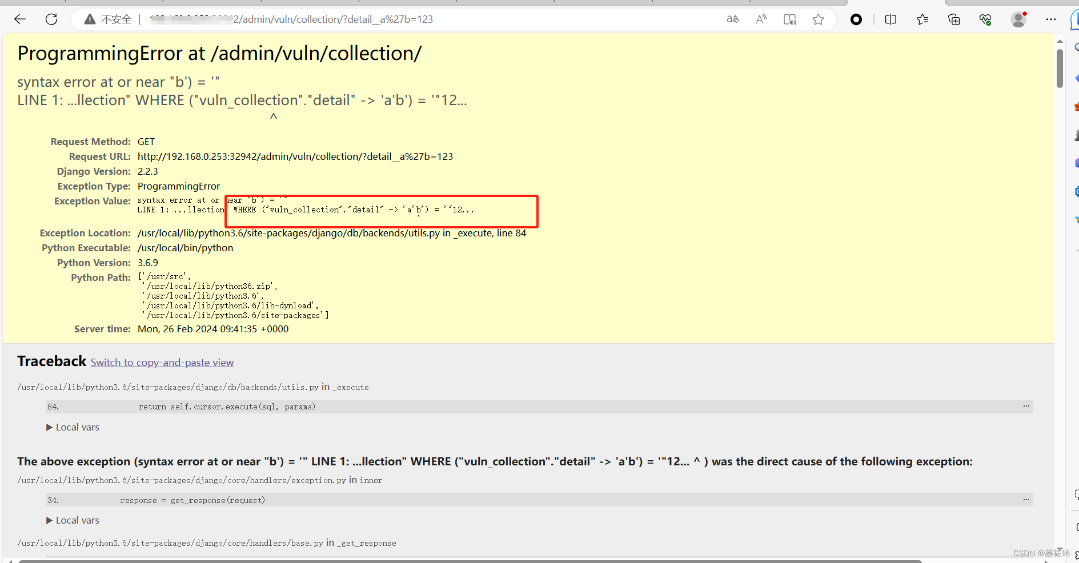This screenshot has height=563, width=1079.
Task: Click inside the address bar
Action: click(343, 19)
